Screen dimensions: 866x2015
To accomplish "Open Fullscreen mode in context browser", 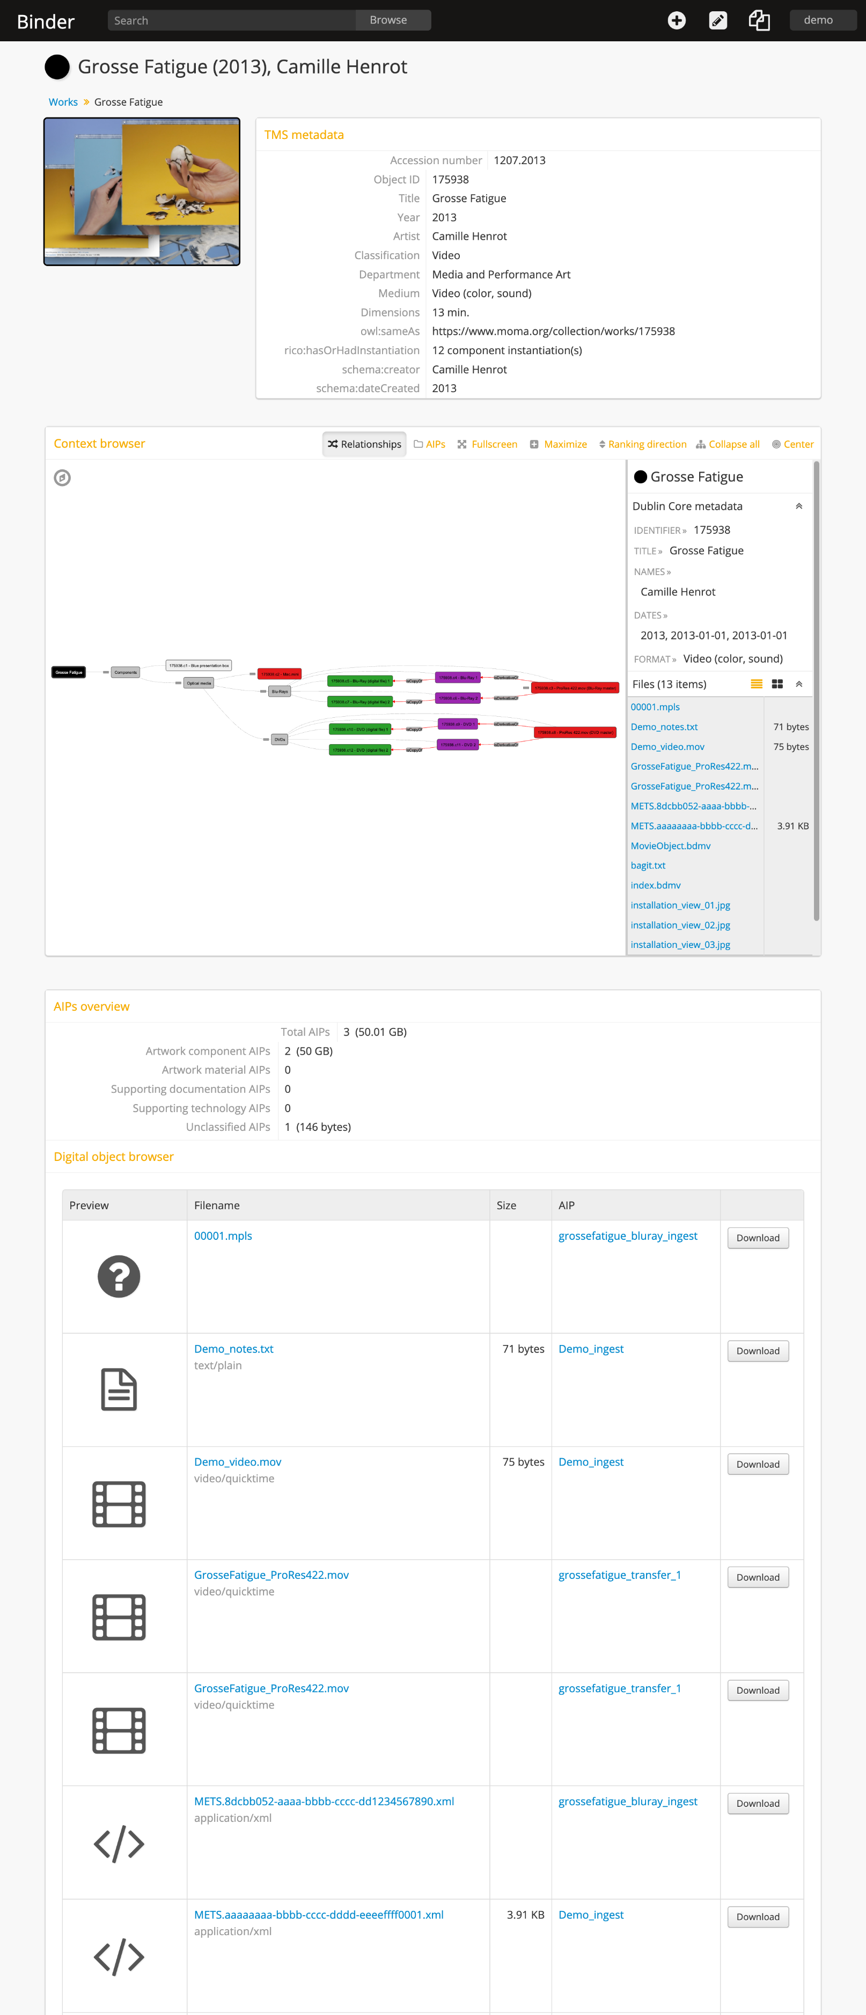I will click(487, 444).
